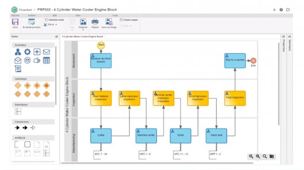Select the envelope message activity icon

point(46,52)
